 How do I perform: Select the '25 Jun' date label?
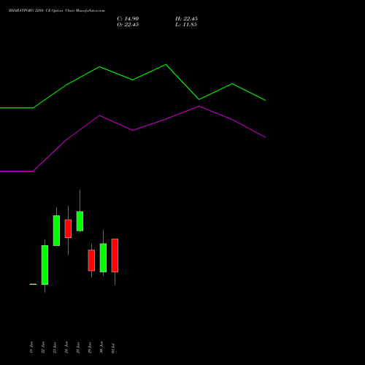pyautogui.click(x=78, y=347)
